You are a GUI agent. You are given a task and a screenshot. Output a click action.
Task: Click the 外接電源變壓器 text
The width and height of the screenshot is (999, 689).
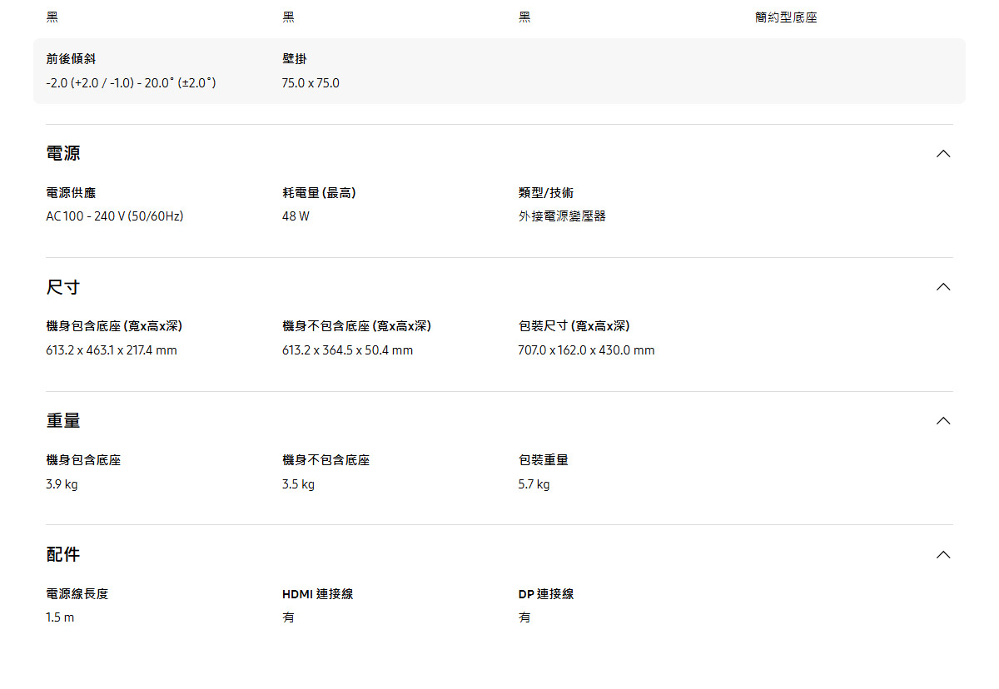click(x=562, y=216)
